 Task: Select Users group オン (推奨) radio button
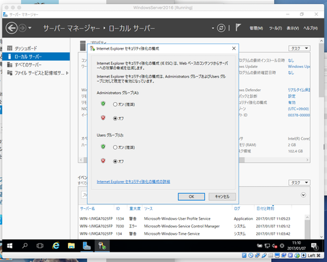[x=115, y=148]
